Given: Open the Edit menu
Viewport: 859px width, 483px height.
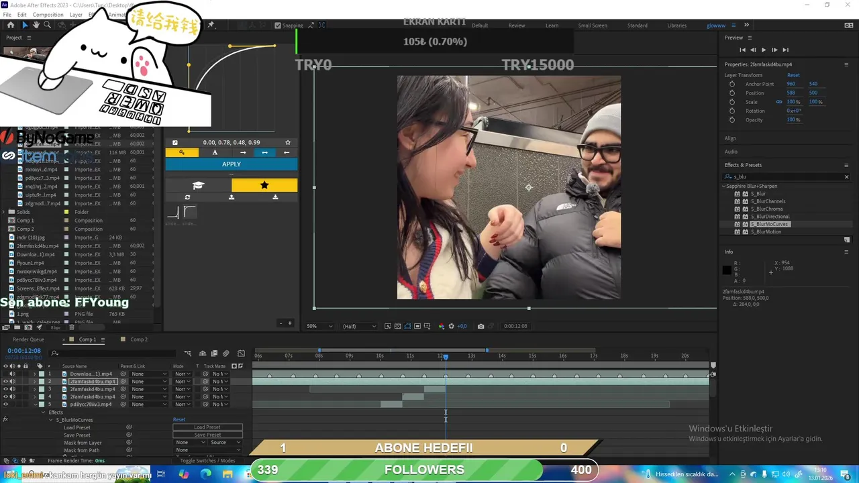Looking at the screenshot, I should click(x=22, y=14).
